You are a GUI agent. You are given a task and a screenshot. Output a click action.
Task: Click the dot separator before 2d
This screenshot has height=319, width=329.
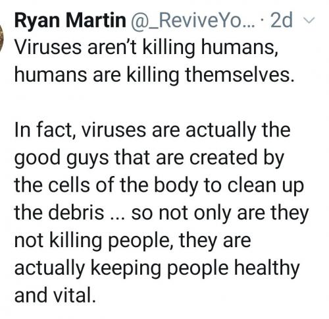coord(263,21)
